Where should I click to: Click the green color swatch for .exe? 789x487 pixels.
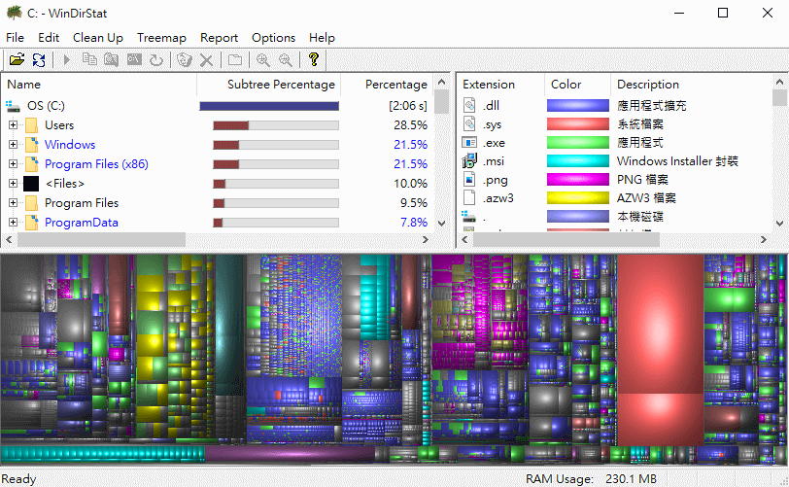(x=578, y=143)
